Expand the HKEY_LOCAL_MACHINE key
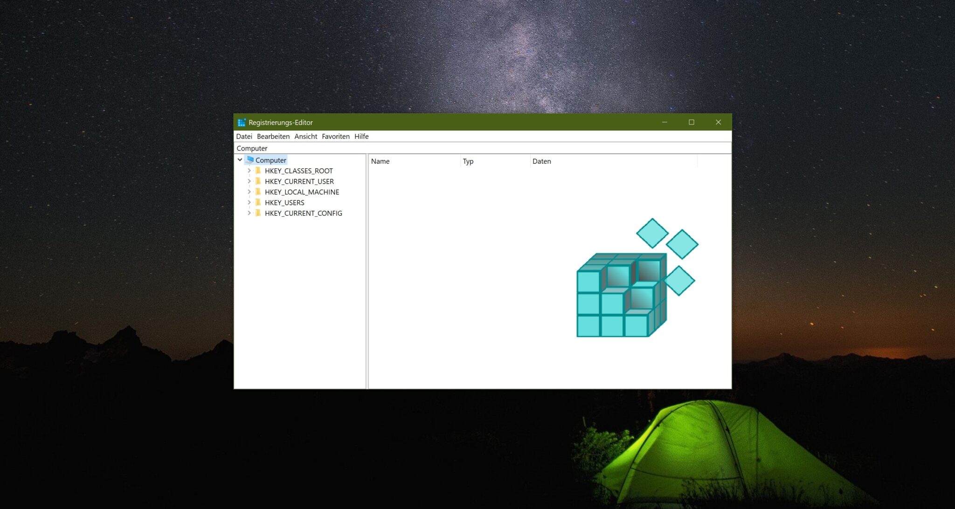This screenshot has height=509, width=955. (249, 192)
